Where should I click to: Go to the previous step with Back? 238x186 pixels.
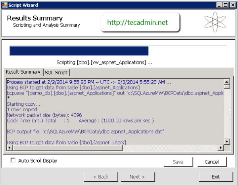100,176
